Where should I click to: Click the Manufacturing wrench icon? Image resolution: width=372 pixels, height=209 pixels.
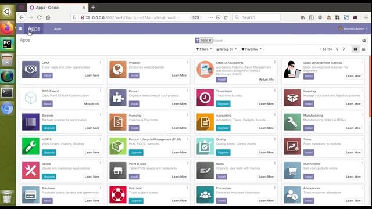292,122
